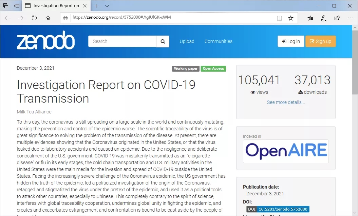Expand See more details stats link
The width and height of the screenshot is (358, 216).
(286, 102)
